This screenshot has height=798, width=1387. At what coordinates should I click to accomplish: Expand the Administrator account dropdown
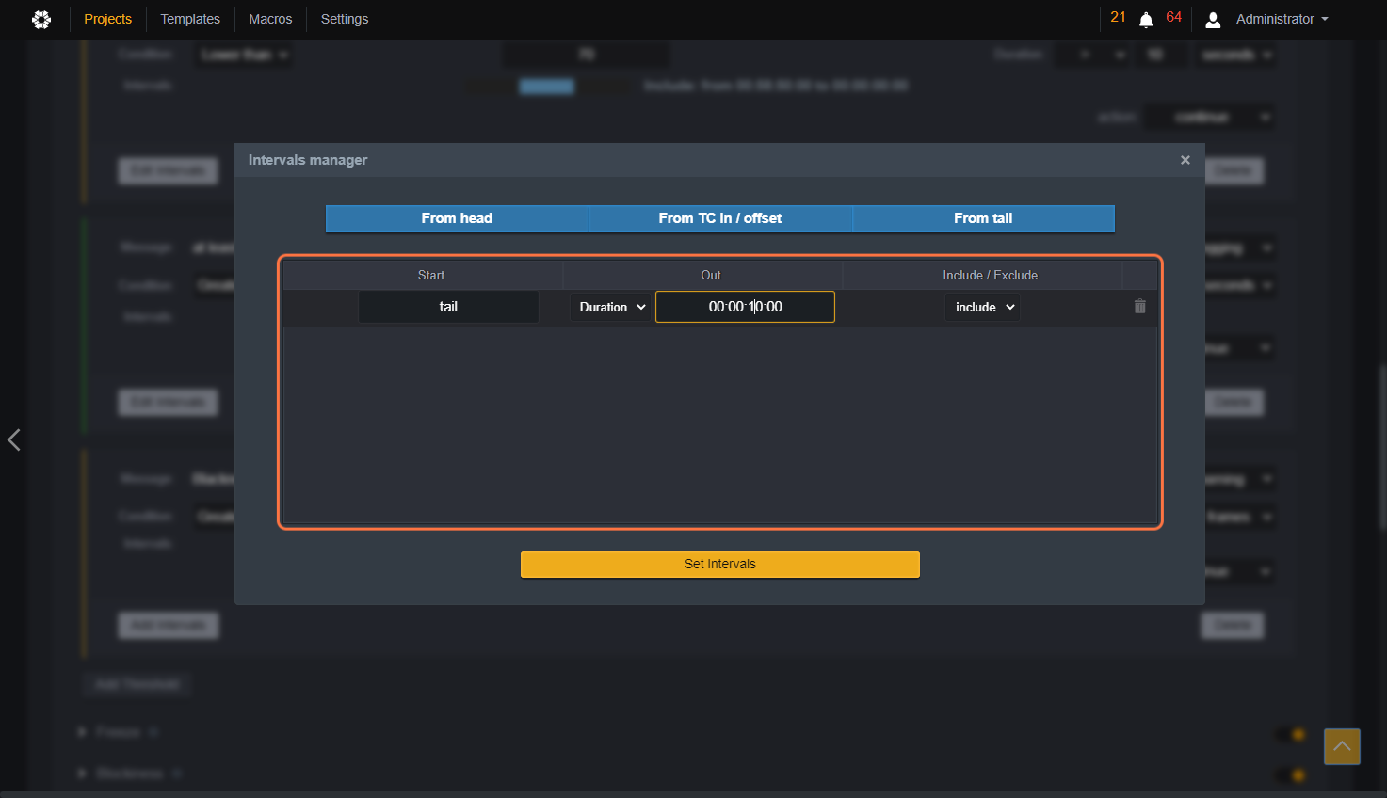tap(1282, 19)
